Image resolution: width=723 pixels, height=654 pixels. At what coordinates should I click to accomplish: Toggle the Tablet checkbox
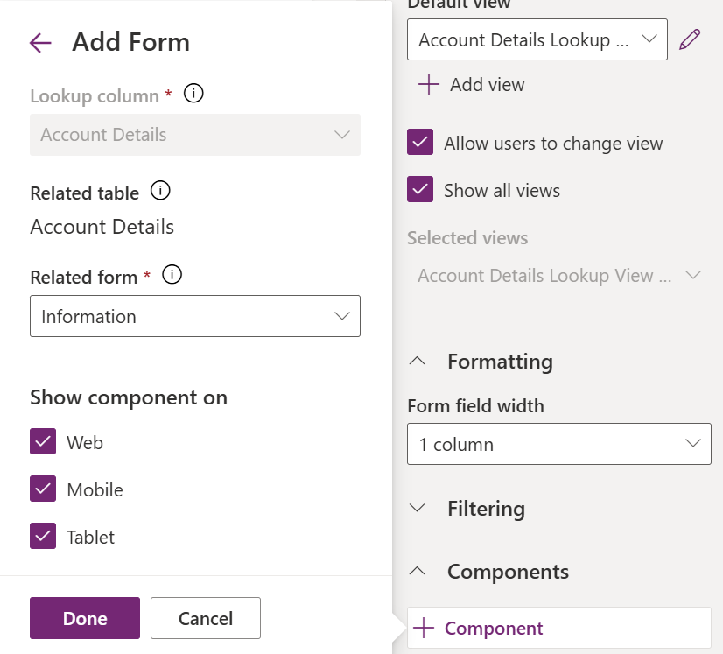click(44, 536)
